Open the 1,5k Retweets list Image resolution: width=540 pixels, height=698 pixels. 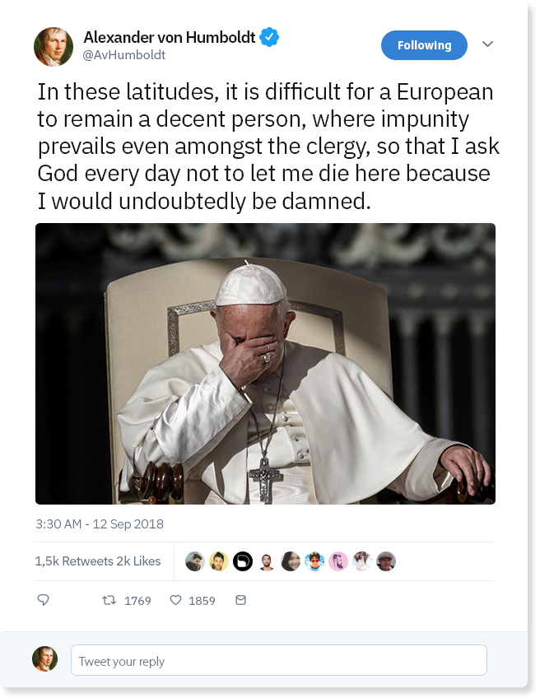coord(74,561)
